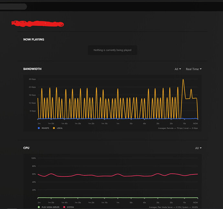Focus the search field in top bar
223x209 pixels.
click(x=13, y=6)
